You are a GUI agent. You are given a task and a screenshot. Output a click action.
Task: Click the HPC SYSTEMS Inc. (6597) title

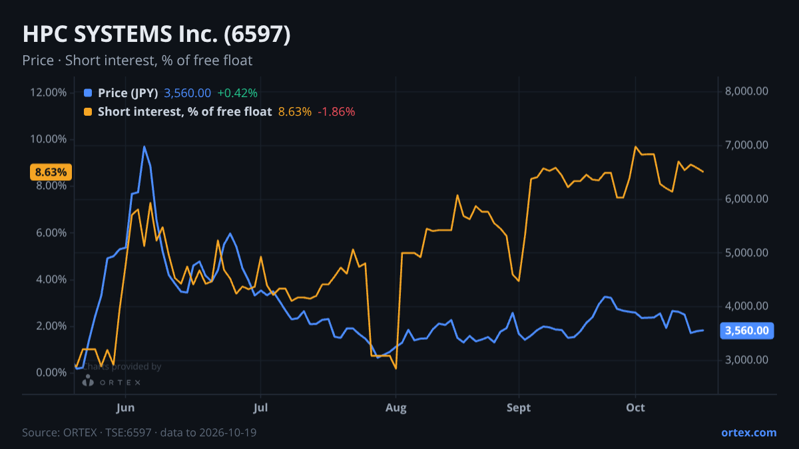click(156, 35)
